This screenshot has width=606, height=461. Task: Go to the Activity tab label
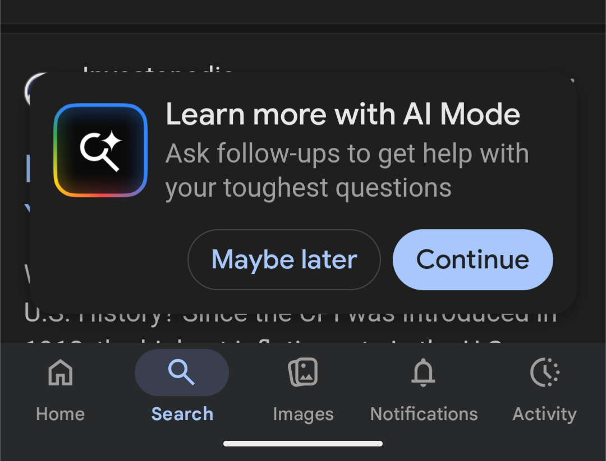tap(544, 415)
